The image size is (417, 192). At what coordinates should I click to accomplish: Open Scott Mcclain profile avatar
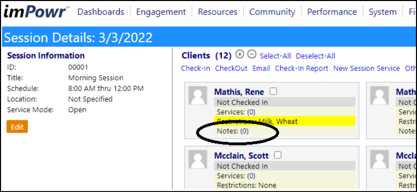pos(198,159)
